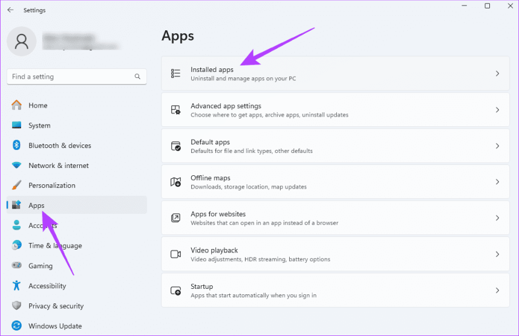
Task: Expand Startup row chevron arrow
Action: click(x=497, y=291)
